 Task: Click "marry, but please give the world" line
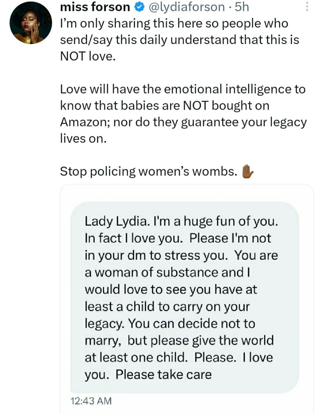pos(179,341)
